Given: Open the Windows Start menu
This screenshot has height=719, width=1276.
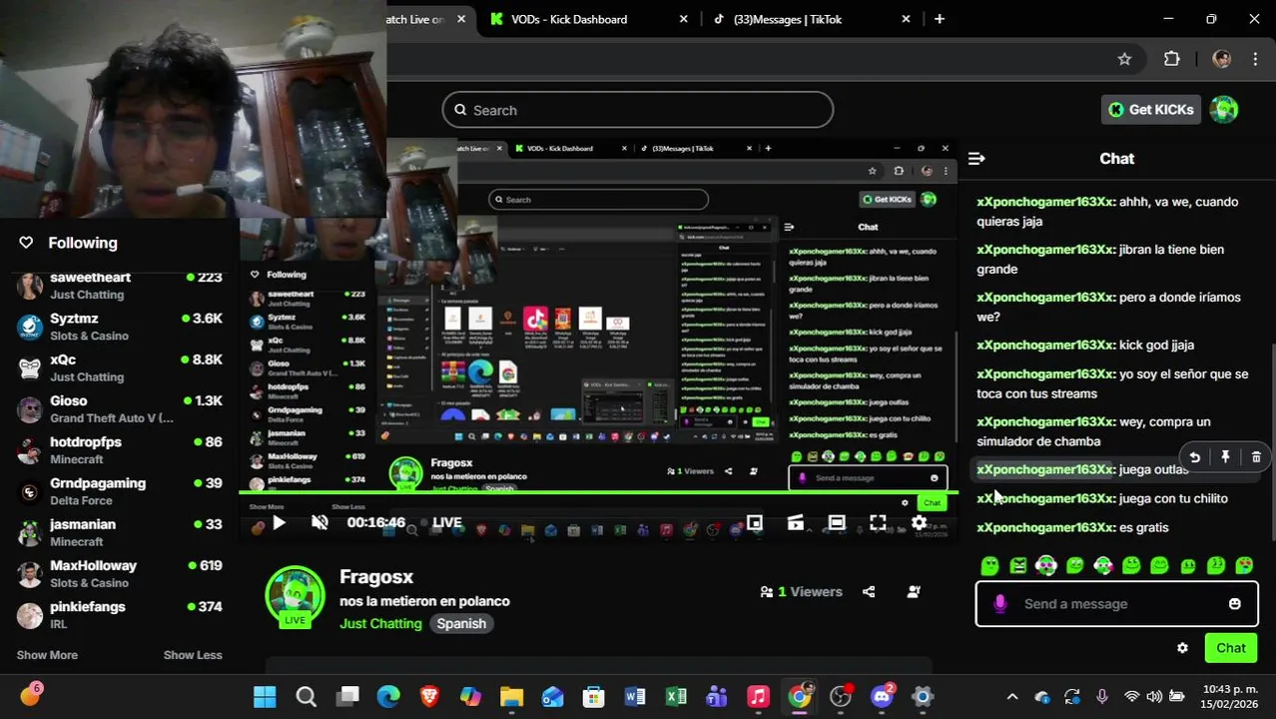Looking at the screenshot, I should [x=265, y=696].
